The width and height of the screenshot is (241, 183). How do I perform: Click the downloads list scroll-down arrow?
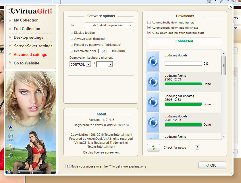[224, 136]
